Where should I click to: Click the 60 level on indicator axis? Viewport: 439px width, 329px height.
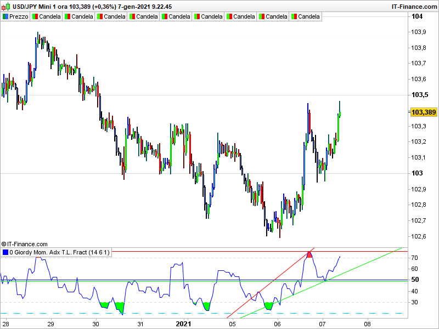[414, 269]
